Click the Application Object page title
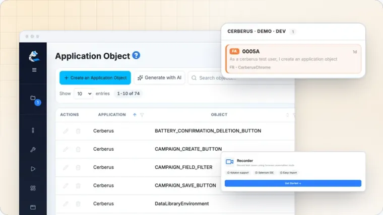The image size is (383, 215). coord(93,56)
